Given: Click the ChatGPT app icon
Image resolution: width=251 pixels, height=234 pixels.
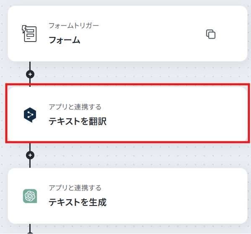Looking at the screenshot, I should click(x=30, y=196).
